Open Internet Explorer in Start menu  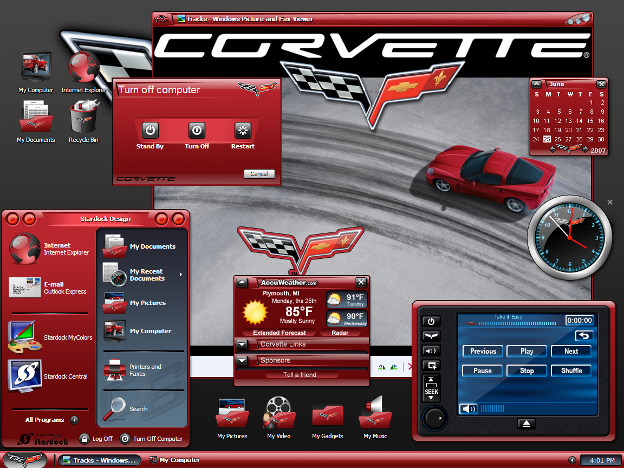click(50, 249)
